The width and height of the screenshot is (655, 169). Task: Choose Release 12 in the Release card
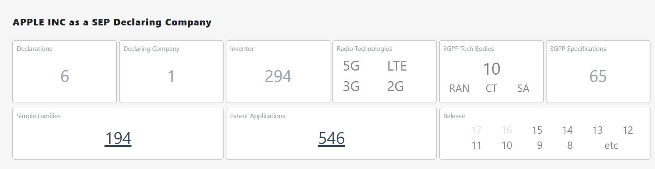627,130
